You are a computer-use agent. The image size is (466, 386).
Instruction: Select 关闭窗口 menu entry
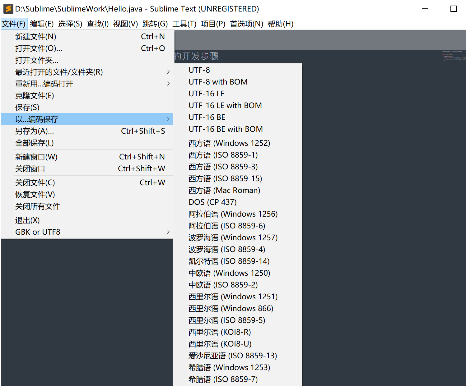pos(87,169)
